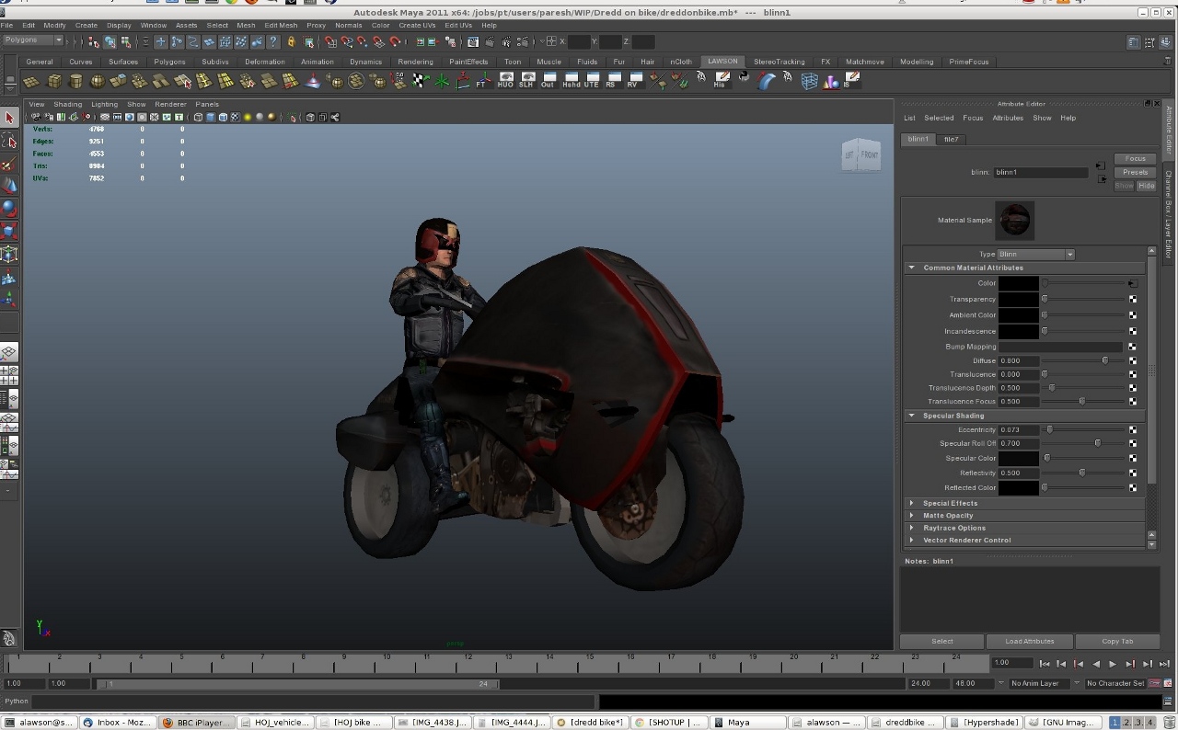Click the Copy Tab button
This screenshot has width=1178, height=730.
pyautogui.click(x=1117, y=641)
